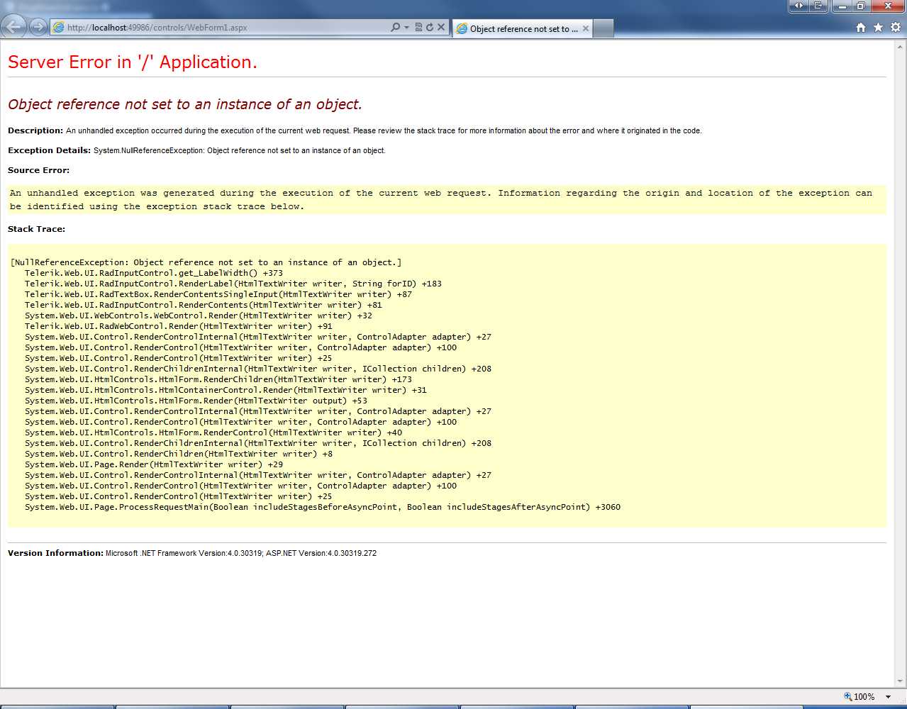907x709 pixels.
Task: Open the zoom level dropdown arrow
Action: 888,697
